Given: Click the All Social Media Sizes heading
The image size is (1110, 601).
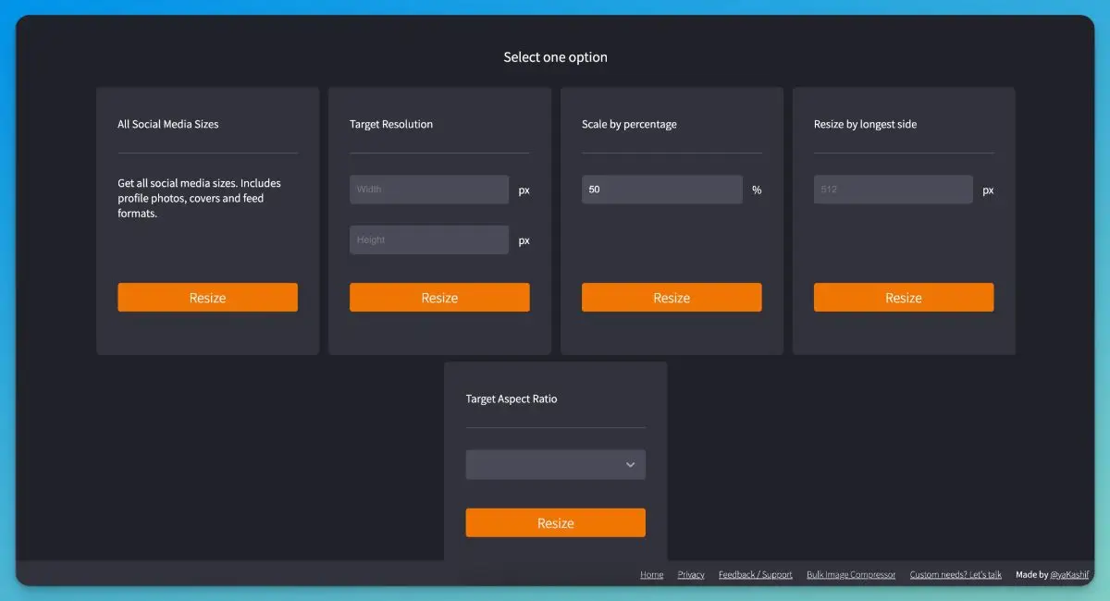Looking at the screenshot, I should pos(167,124).
